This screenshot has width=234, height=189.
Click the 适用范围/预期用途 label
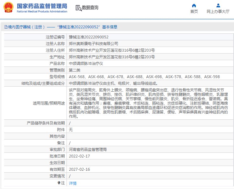[x=49, y=103]
